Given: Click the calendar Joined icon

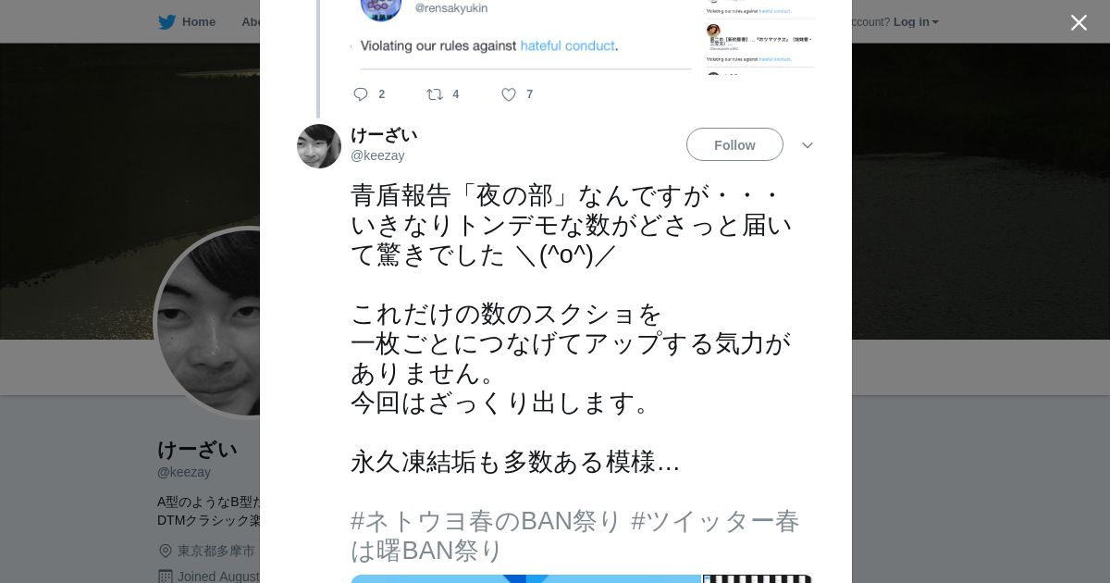Looking at the screenshot, I should point(166,577).
